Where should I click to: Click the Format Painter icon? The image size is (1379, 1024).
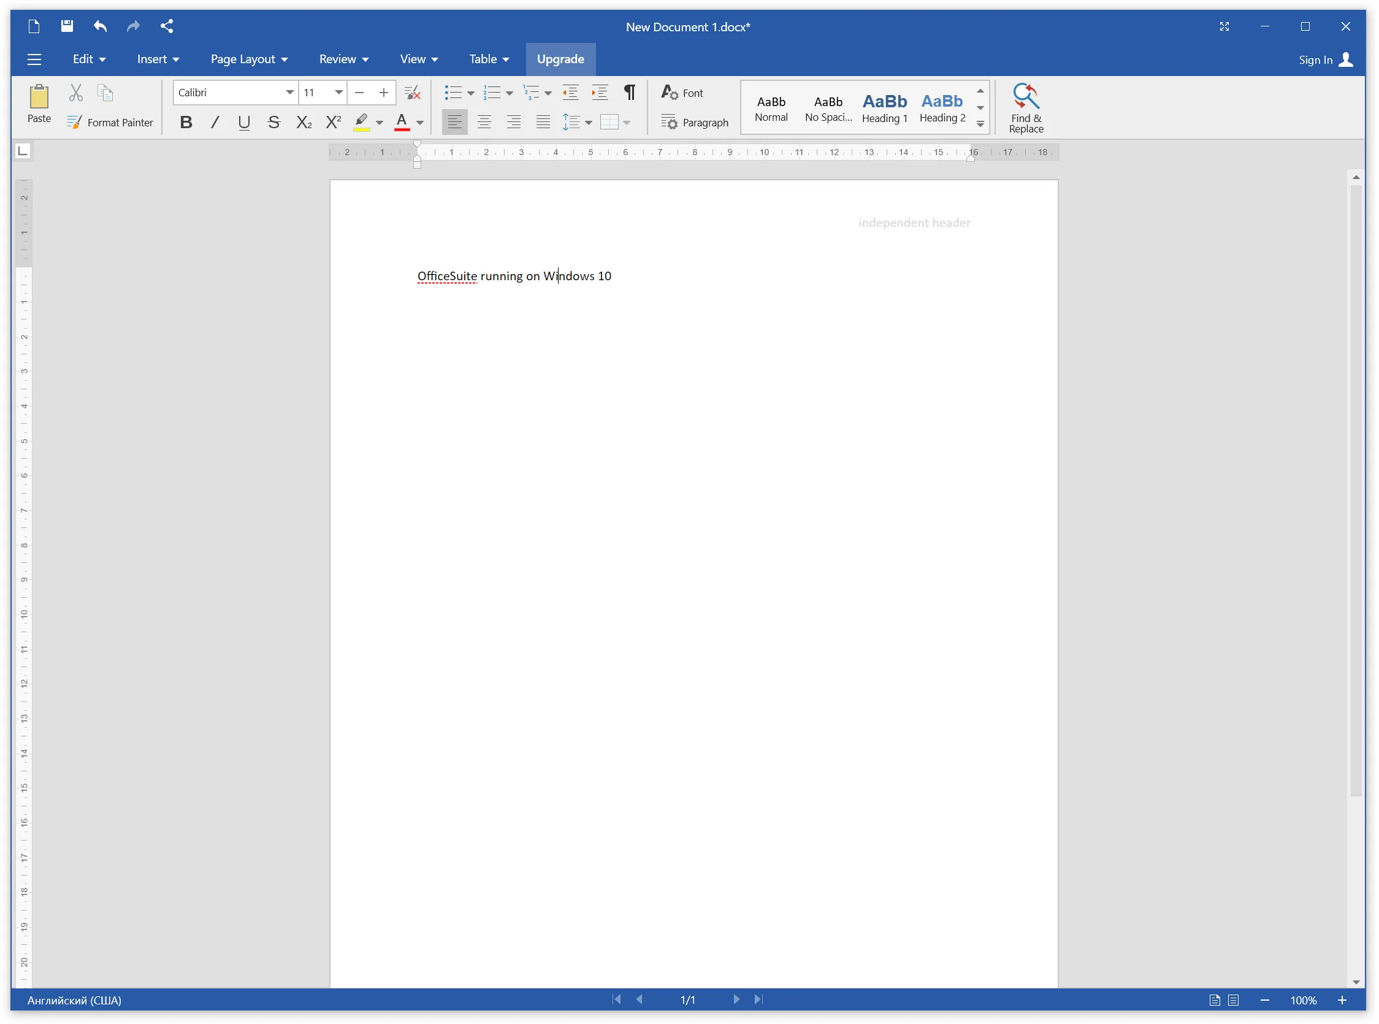(x=74, y=121)
